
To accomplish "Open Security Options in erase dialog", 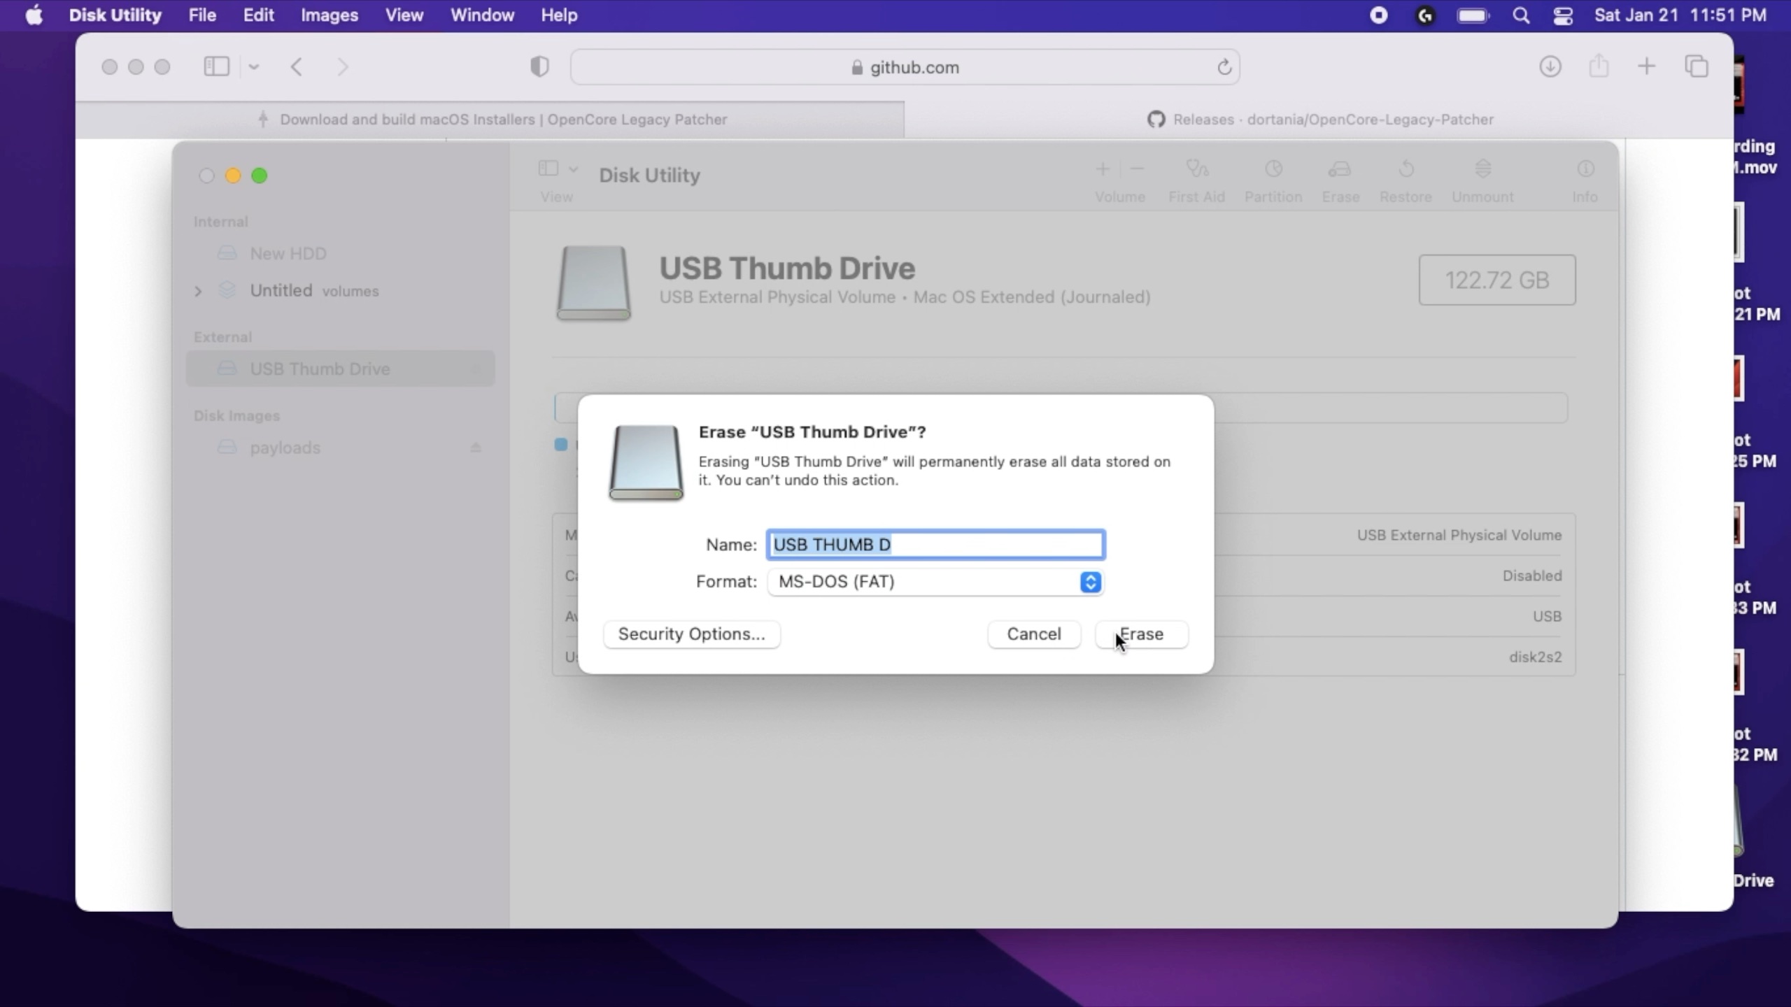I will coord(691,634).
